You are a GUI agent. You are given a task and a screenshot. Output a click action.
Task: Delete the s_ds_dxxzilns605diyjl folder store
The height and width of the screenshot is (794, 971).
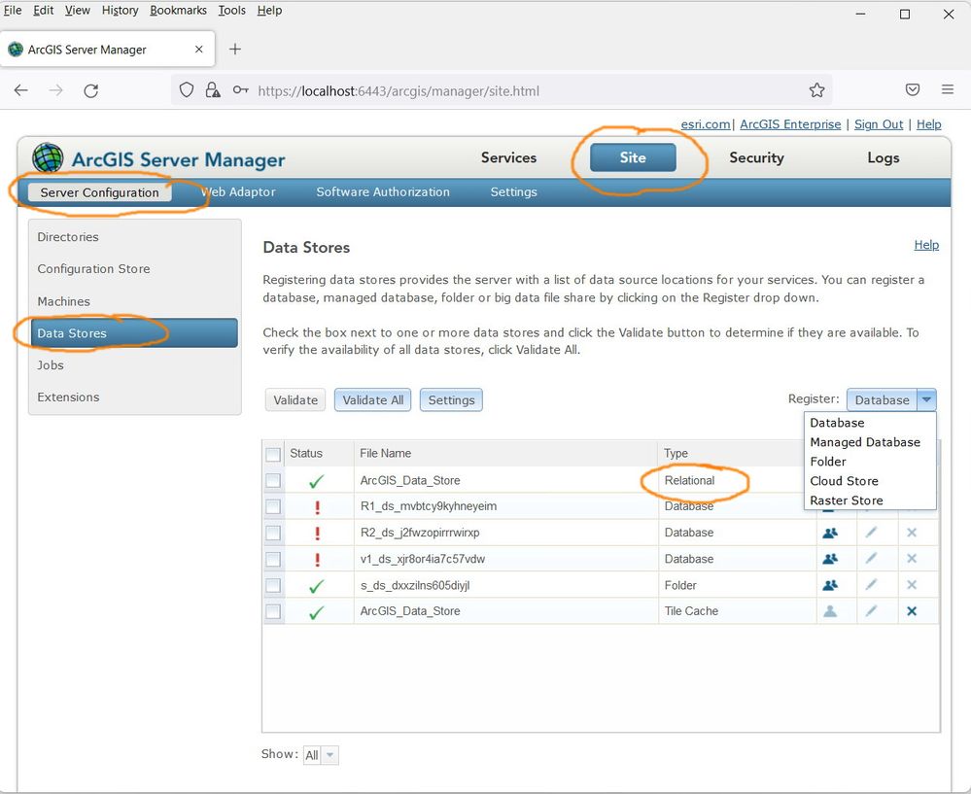[x=912, y=585]
